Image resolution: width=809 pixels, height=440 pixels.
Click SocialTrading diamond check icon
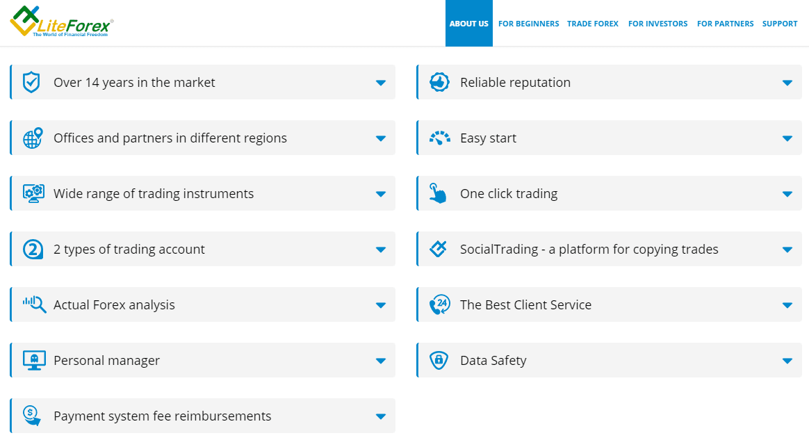click(439, 249)
